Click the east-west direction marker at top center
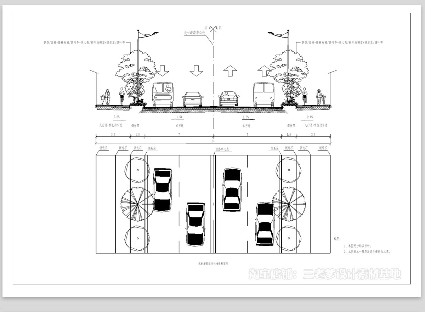The height and width of the screenshot is (312, 425). [x=214, y=28]
